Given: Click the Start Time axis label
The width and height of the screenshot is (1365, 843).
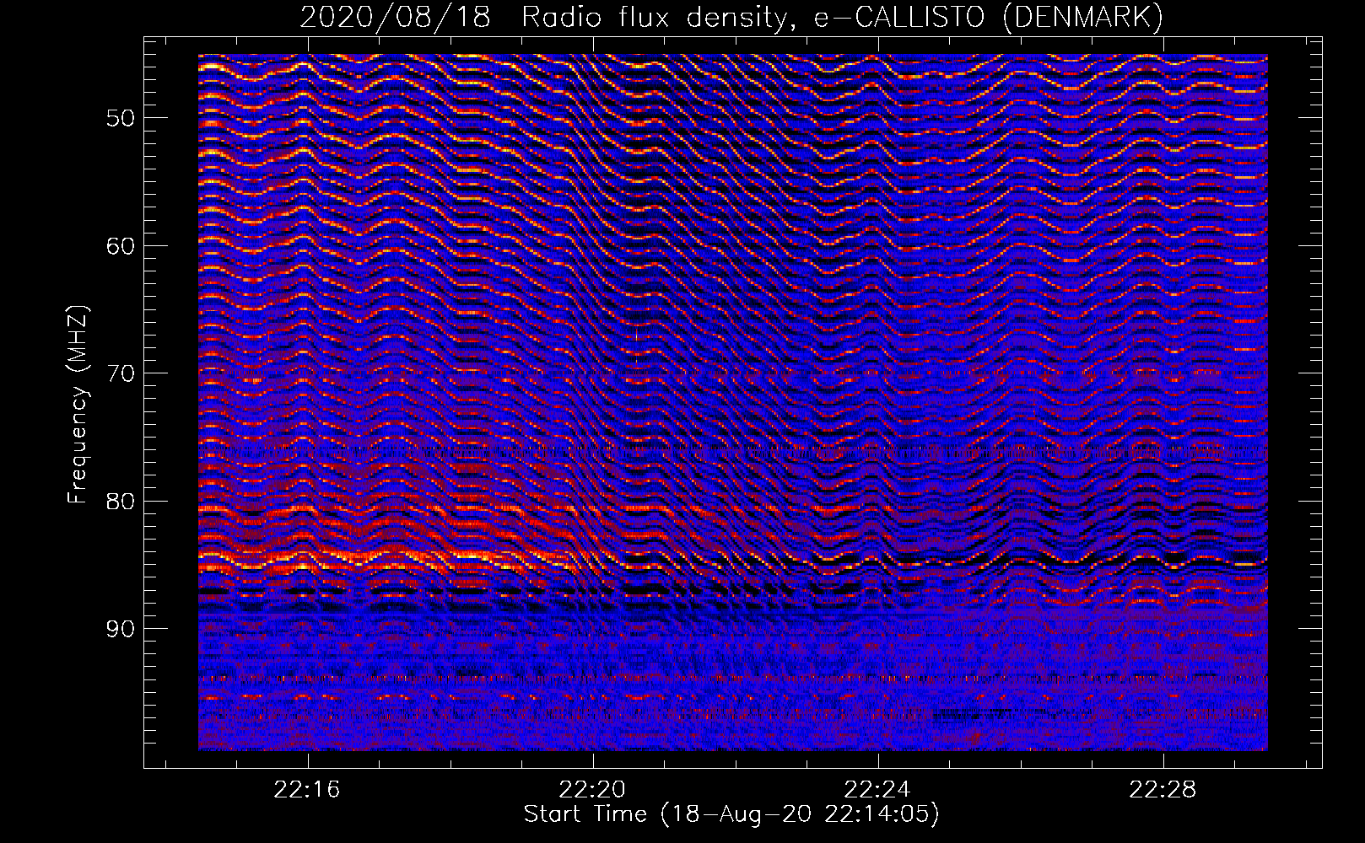Looking at the screenshot, I should (731, 814).
